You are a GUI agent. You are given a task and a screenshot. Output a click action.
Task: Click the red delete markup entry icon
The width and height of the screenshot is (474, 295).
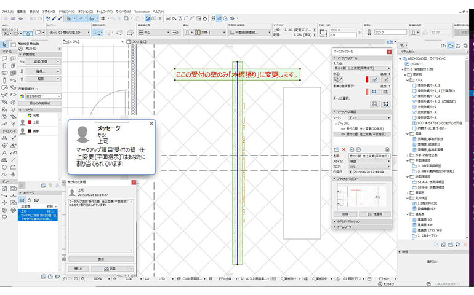[343, 149]
